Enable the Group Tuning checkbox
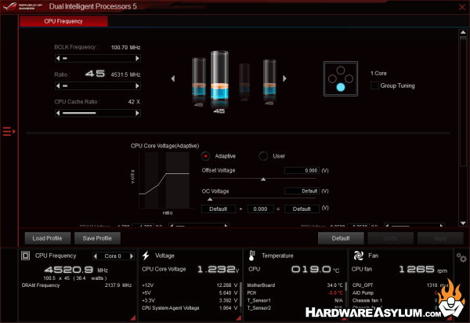Viewport: 470px width, 323px height. (x=374, y=85)
